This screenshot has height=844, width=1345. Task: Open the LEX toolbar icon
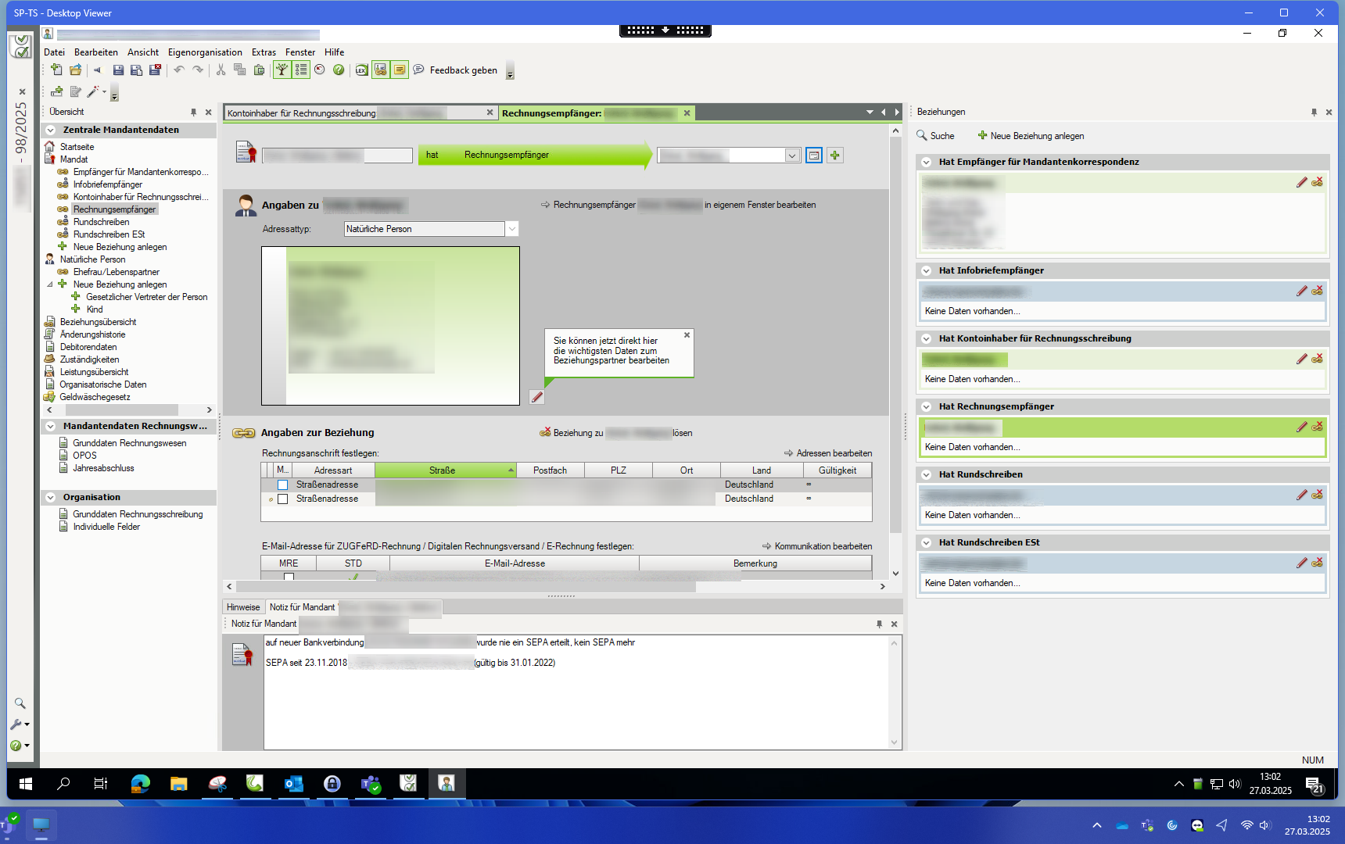pos(361,70)
